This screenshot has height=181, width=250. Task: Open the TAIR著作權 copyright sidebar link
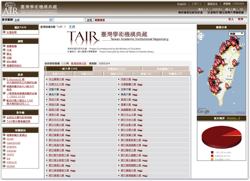pos(18,121)
